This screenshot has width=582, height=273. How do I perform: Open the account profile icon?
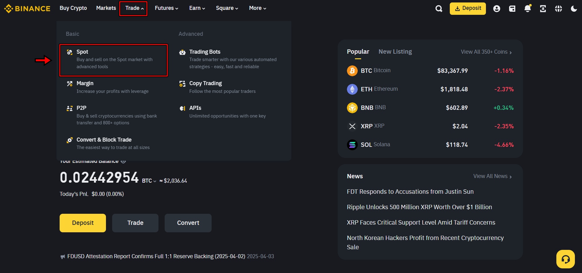coord(497,9)
